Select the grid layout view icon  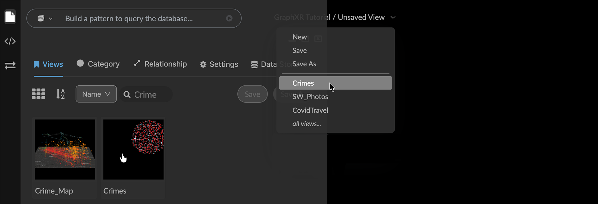(x=38, y=94)
